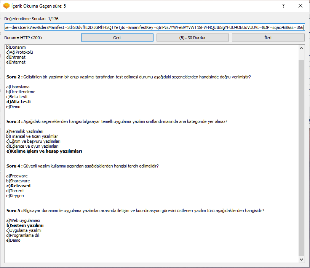Click option 'c)Ağ Protokolü'
310x268 pixels.
[x=19, y=52]
